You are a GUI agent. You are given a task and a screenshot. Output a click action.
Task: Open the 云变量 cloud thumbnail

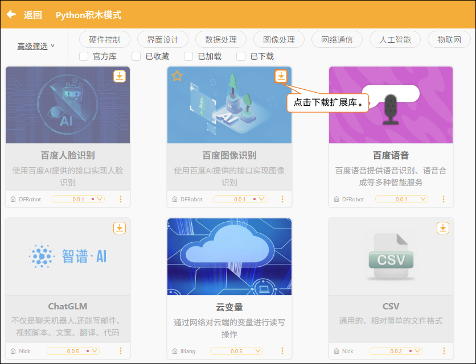point(229,257)
